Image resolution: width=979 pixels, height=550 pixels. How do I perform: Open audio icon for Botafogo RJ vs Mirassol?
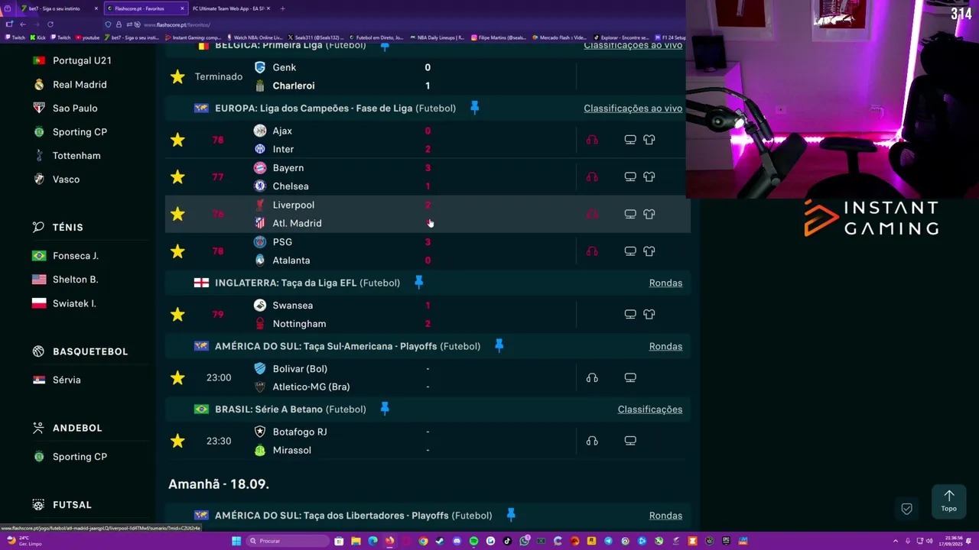[592, 441]
